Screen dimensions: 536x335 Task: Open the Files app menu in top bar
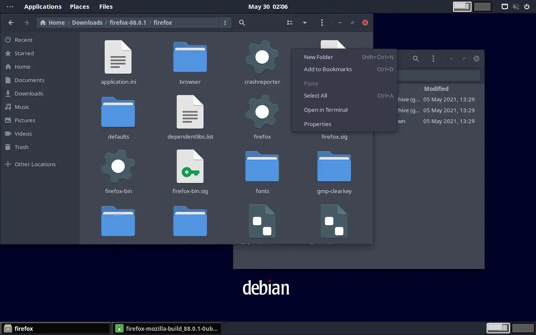(106, 7)
